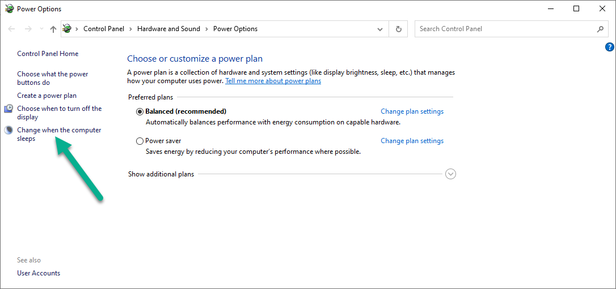Click the Forward arrow navigation icon

(x=28, y=29)
